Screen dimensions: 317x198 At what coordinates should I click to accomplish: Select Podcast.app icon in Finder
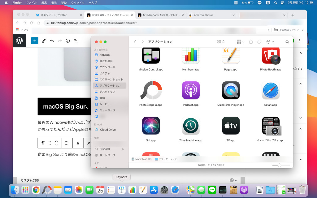point(191,90)
